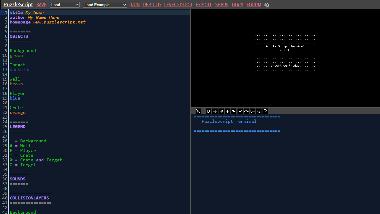The width and height of the screenshot is (380, 214).
Task: Clear the console with the X icon
Action: [198, 111]
